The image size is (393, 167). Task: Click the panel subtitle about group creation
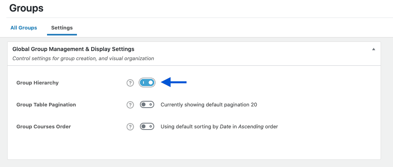(x=83, y=59)
